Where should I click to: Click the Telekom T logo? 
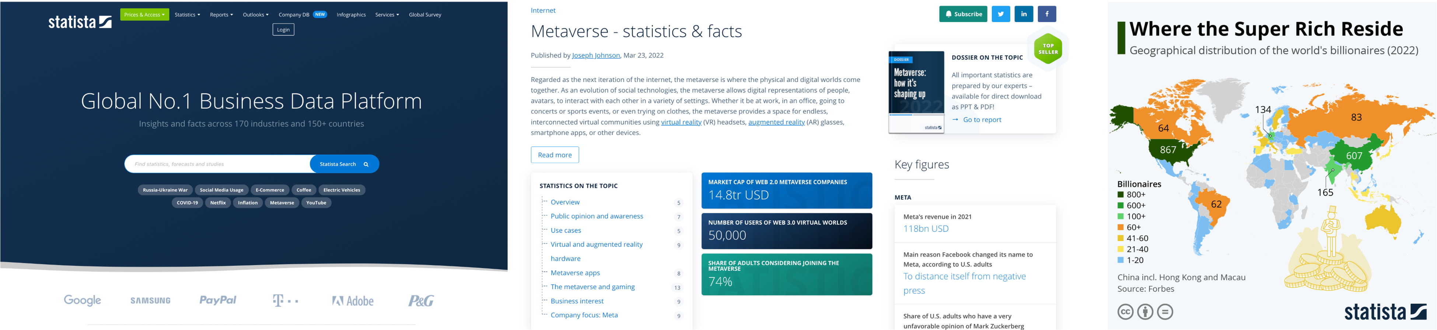pos(286,301)
